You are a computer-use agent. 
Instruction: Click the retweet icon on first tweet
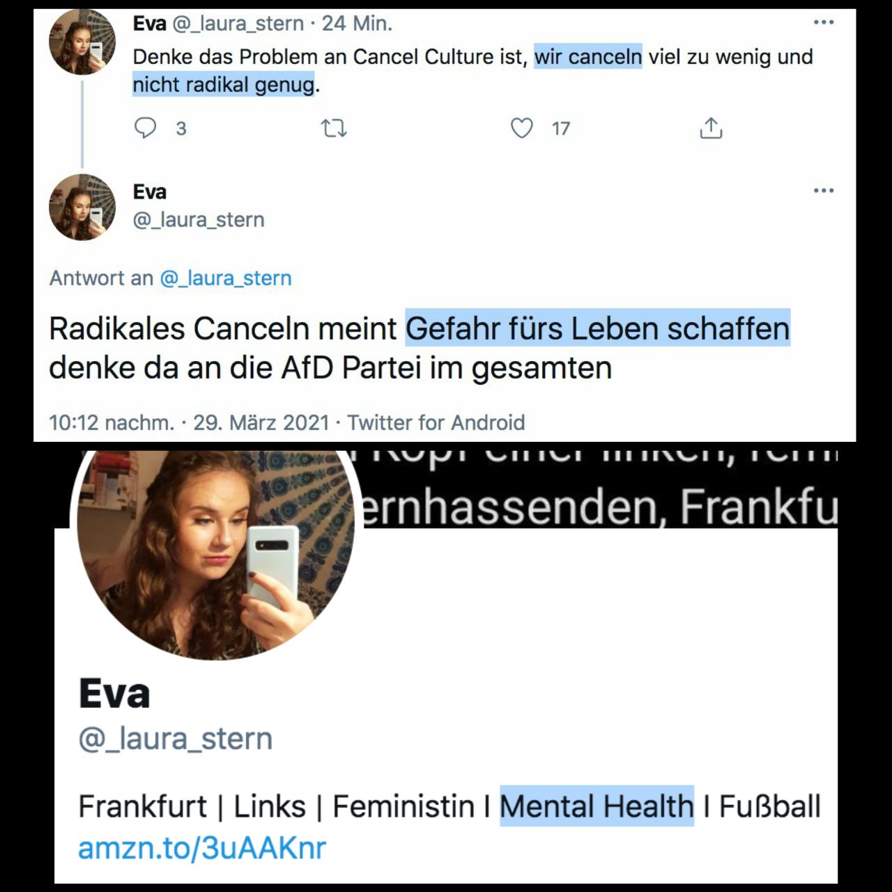coord(333,128)
